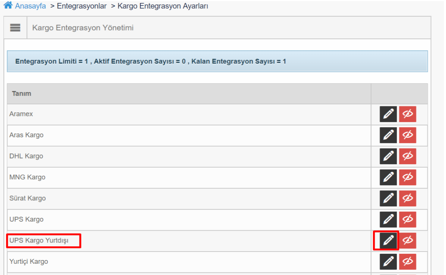The image size is (446, 275).
Task: Toggle visibility of Yurtiçi Kargo
Action: click(x=407, y=261)
